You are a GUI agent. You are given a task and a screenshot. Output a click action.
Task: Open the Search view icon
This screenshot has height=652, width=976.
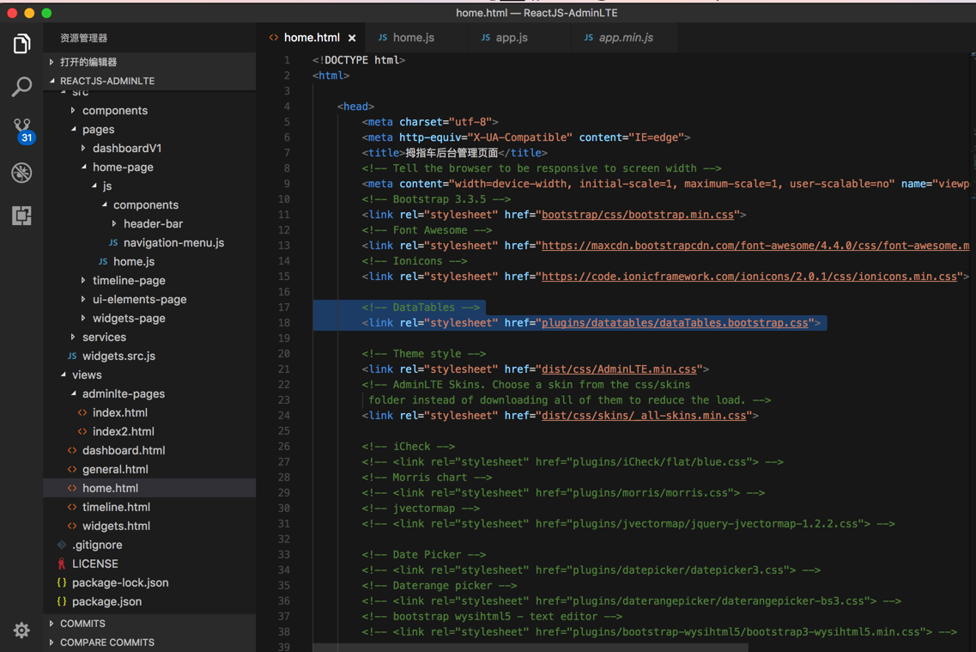pos(21,87)
